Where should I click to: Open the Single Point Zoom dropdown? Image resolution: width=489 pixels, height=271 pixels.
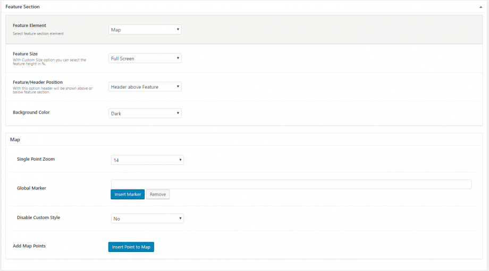point(147,160)
